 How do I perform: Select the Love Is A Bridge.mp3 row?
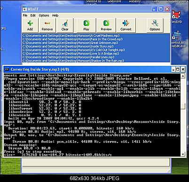click(x=96, y=54)
